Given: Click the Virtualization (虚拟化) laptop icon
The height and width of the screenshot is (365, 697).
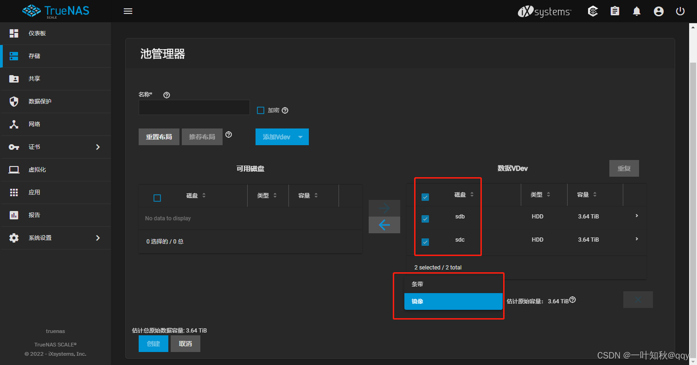Looking at the screenshot, I should (14, 170).
